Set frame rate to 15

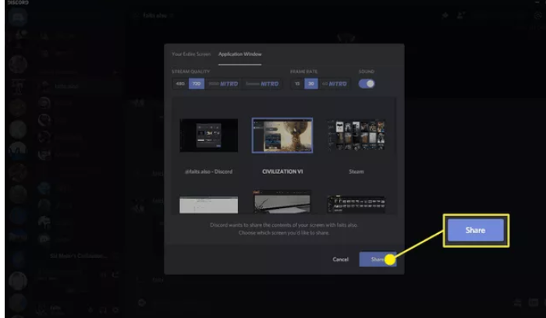click(x=297, y=84)
